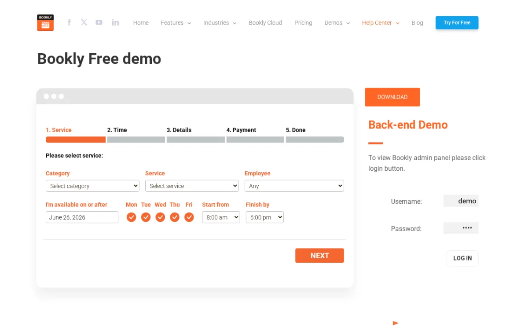Expand the Features menu
Image resolution: width=528 pixels, height=330 pixels.
click(x=176, y=23)
